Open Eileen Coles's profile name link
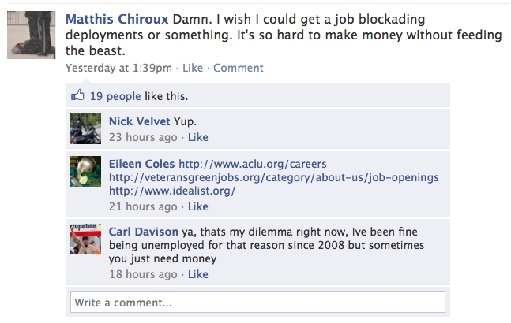The height and width of the screenshot is (323, 511). (x=142, y=164)
